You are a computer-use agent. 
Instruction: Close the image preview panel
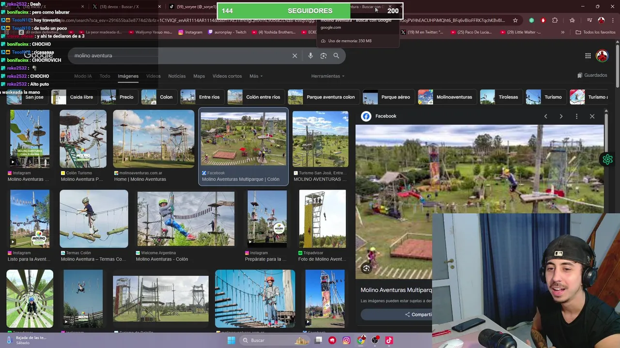592,116
